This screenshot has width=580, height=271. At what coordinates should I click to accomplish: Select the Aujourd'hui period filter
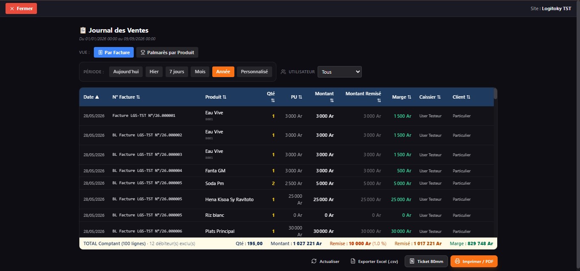(x=126, y=72)
